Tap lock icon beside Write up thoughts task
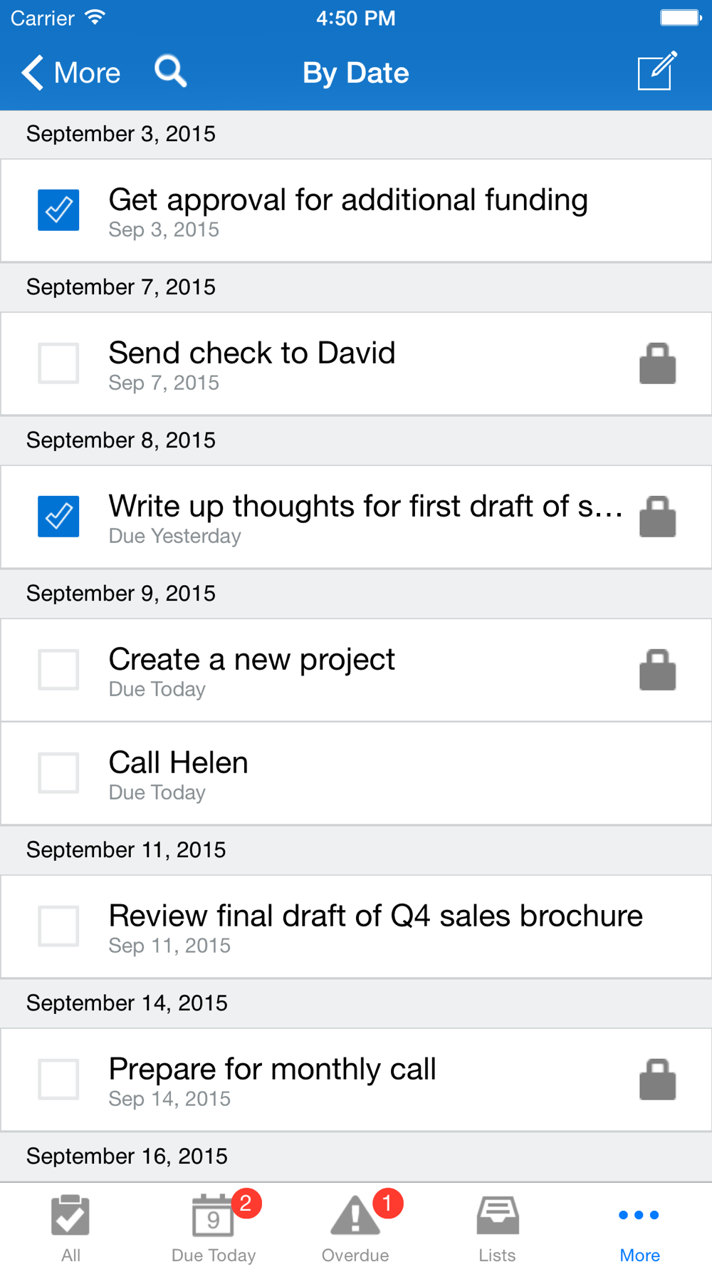This screenshot has height=1267, width=712. pyautogui.click(x=657, y=517)
